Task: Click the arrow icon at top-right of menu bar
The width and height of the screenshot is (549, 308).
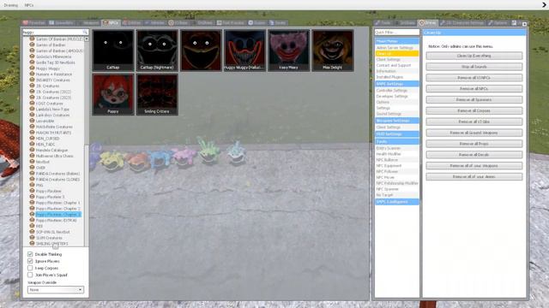Action: [x=545, y=5]
